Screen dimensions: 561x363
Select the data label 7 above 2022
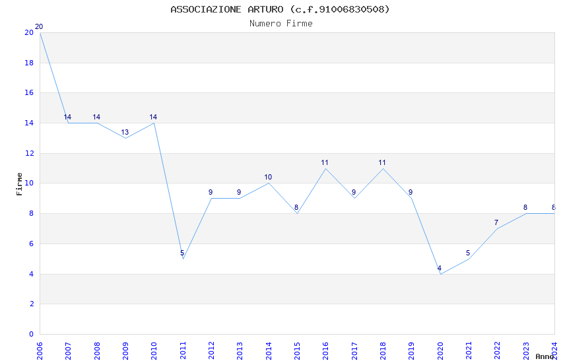pyautogui.click(x=496, y=223)
